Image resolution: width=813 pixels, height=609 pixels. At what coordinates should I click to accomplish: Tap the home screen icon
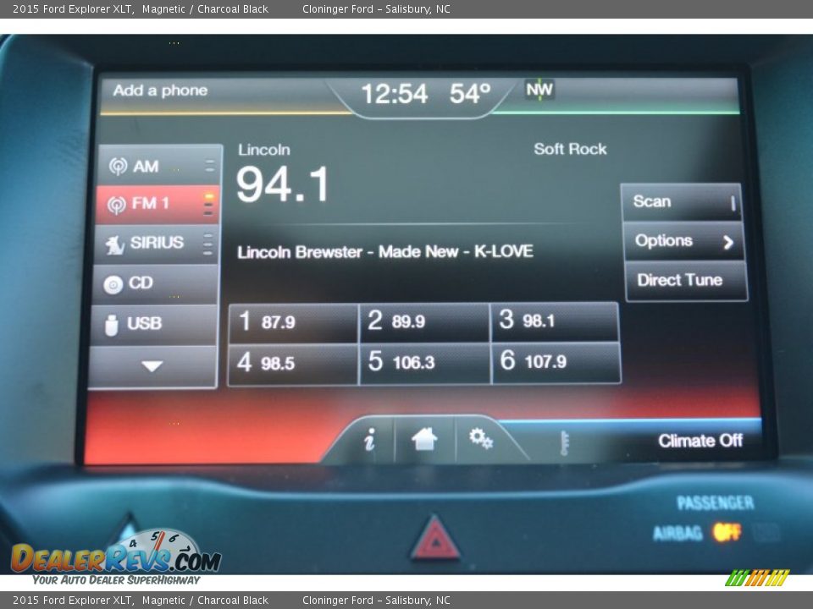pyautogui.click(x=425, y=437)
